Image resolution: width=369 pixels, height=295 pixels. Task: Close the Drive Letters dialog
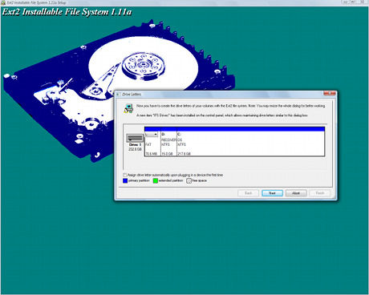pyautogui.click(x=330, y=93)
